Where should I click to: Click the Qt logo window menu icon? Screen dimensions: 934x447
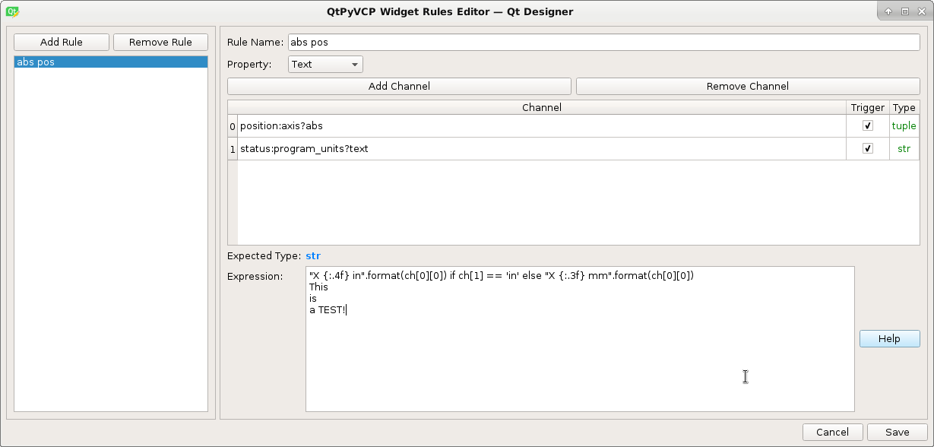[x=11, y=11]
